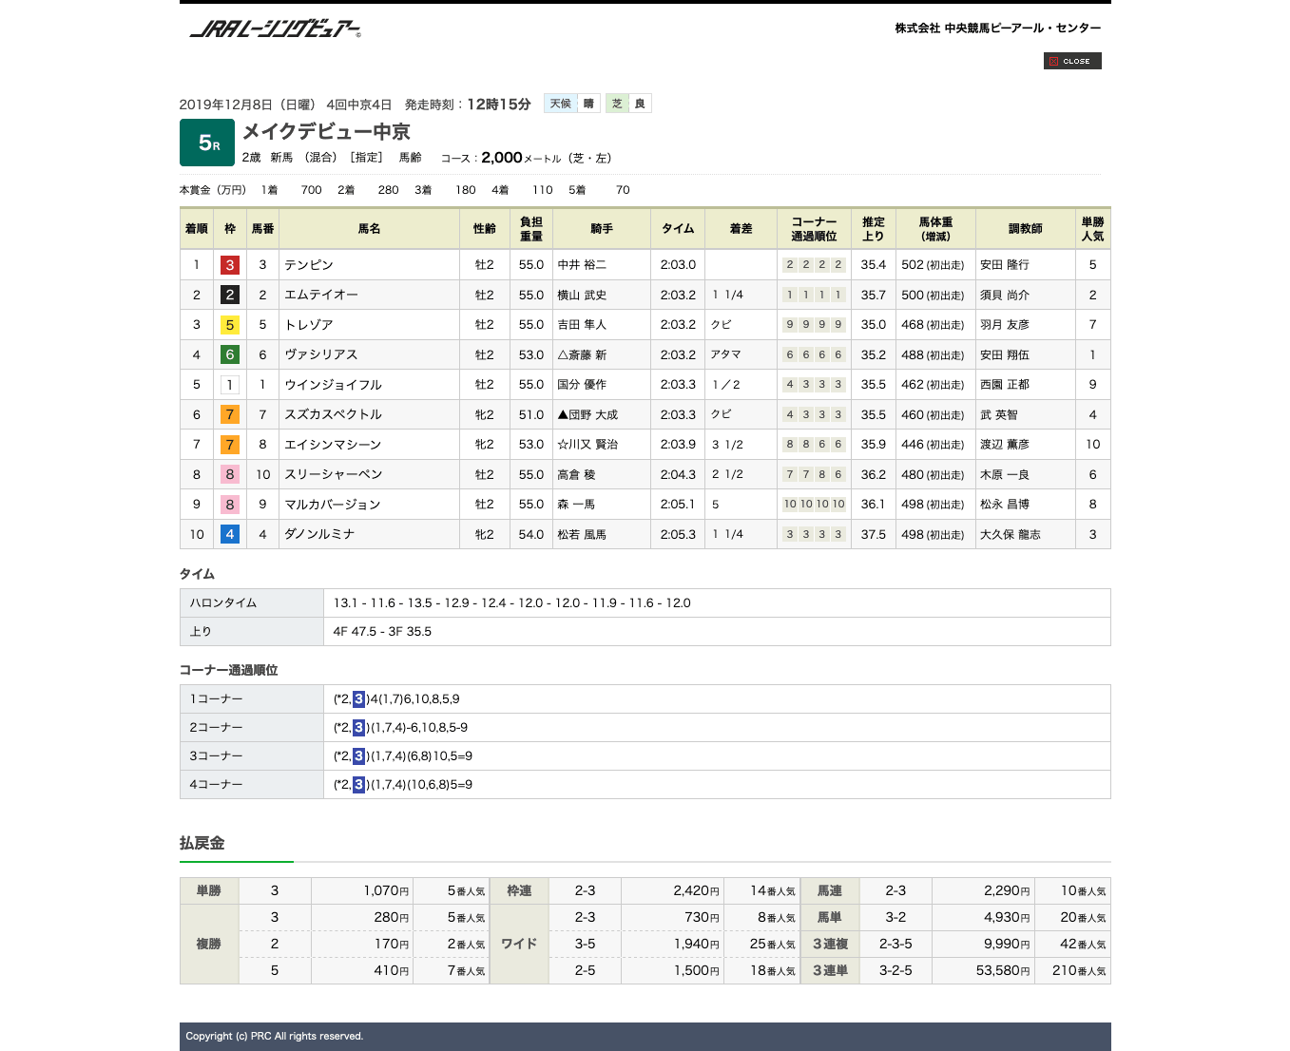
Task: Click the white frame 1 badge for ウインジョイフル
Action: pos(229,385)
